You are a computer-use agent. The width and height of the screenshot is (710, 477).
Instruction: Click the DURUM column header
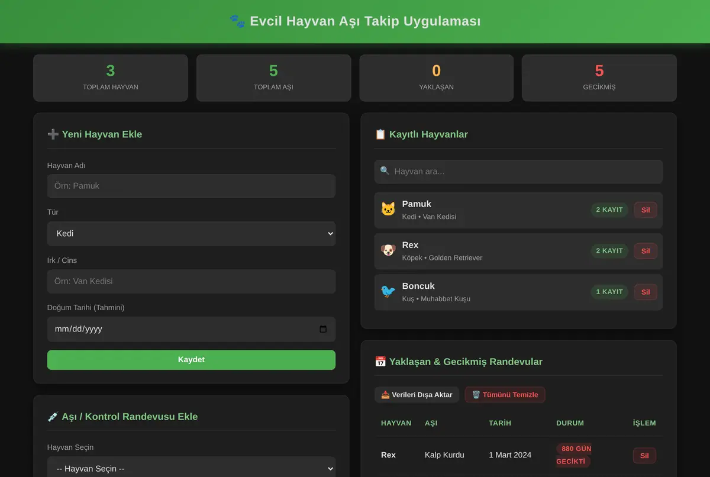coord(570,423)
